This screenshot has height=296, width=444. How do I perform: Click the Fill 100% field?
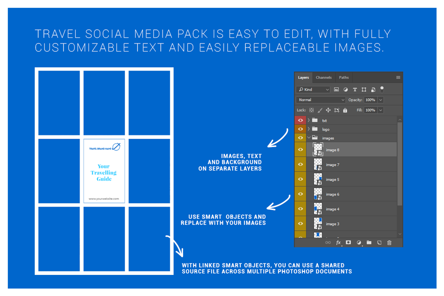coord(371,110)
